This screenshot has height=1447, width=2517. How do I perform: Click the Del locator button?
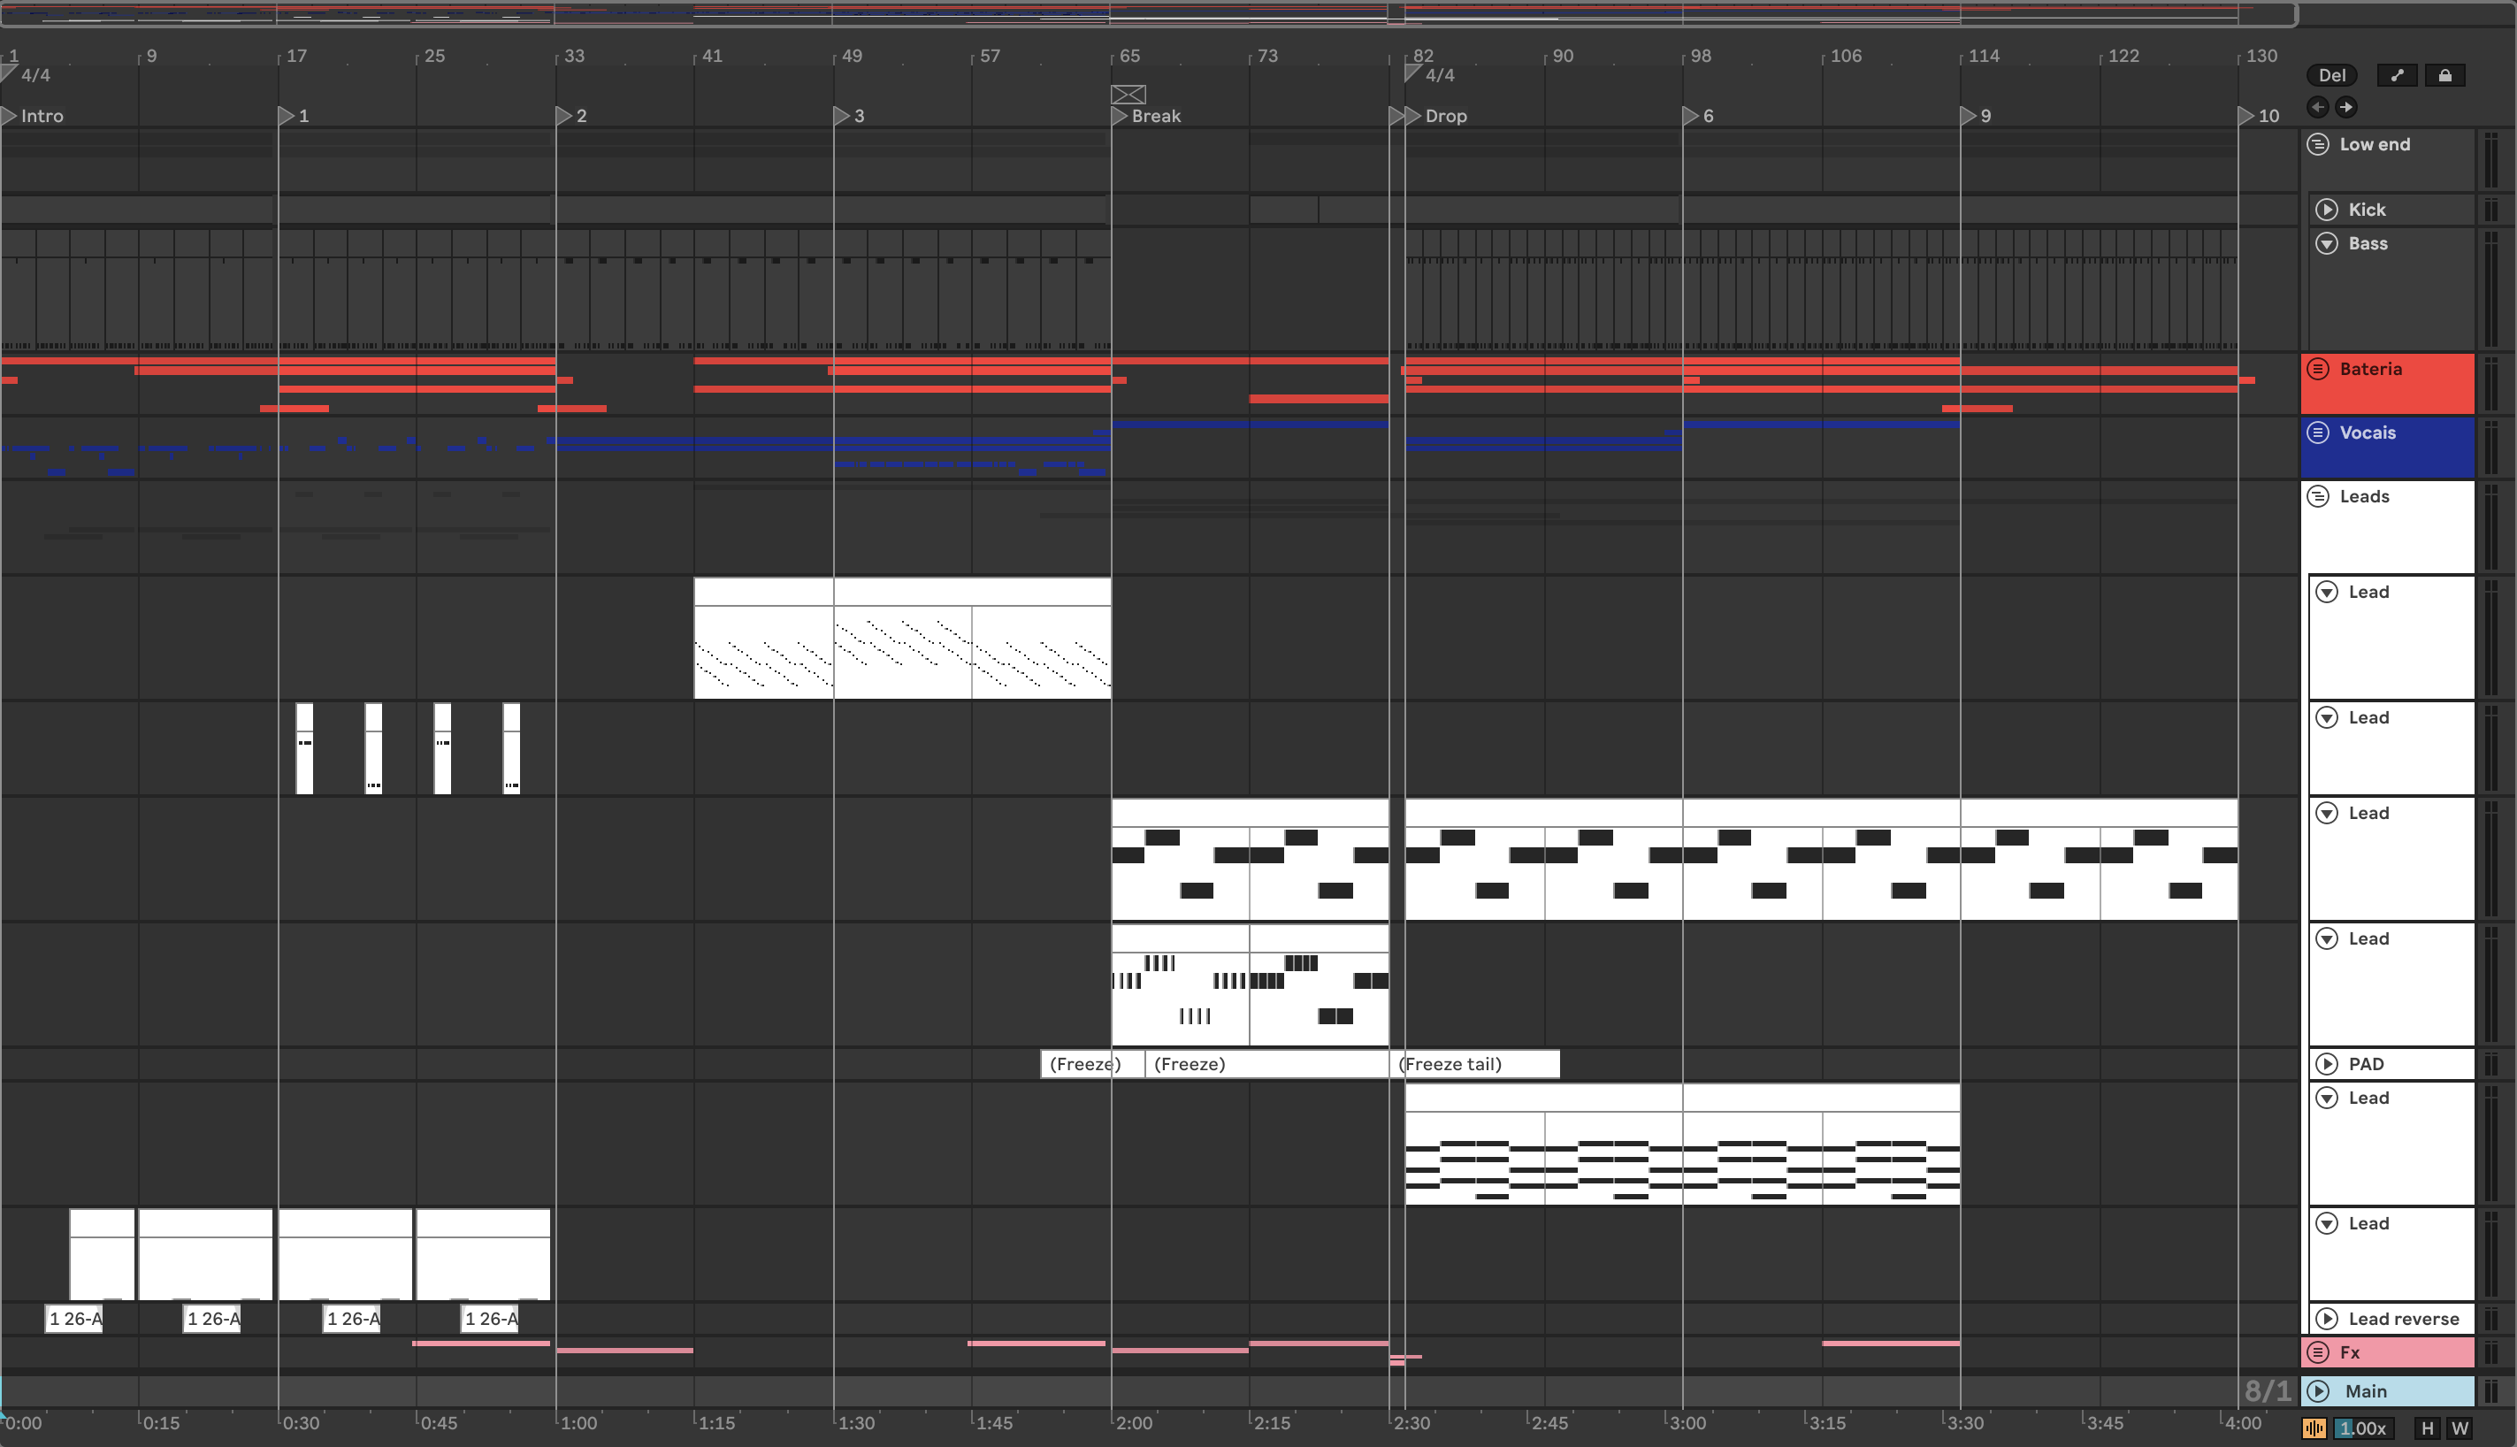click(2331, 75)
